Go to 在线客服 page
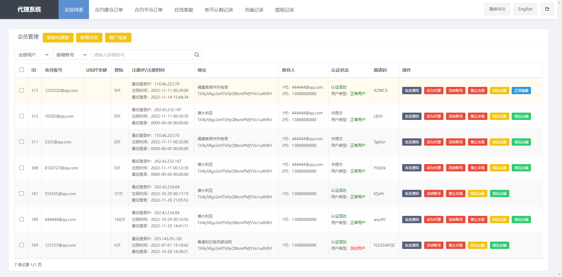The width and height of the screenshot is (562, 277). coord(184,10)
